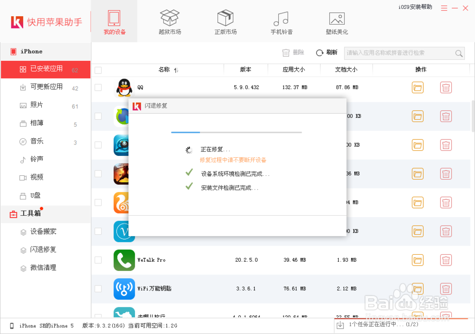Open the 越狱市场 marketplace

(x=170, y=21)
